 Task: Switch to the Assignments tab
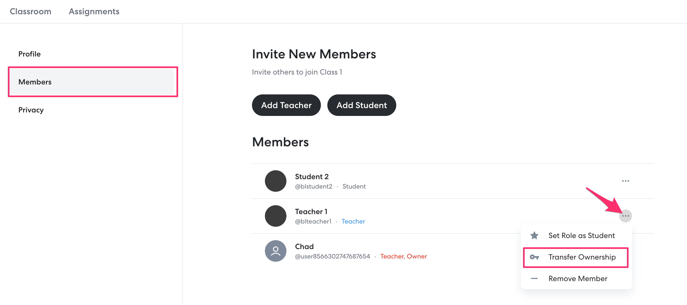(x=94, y=12)
